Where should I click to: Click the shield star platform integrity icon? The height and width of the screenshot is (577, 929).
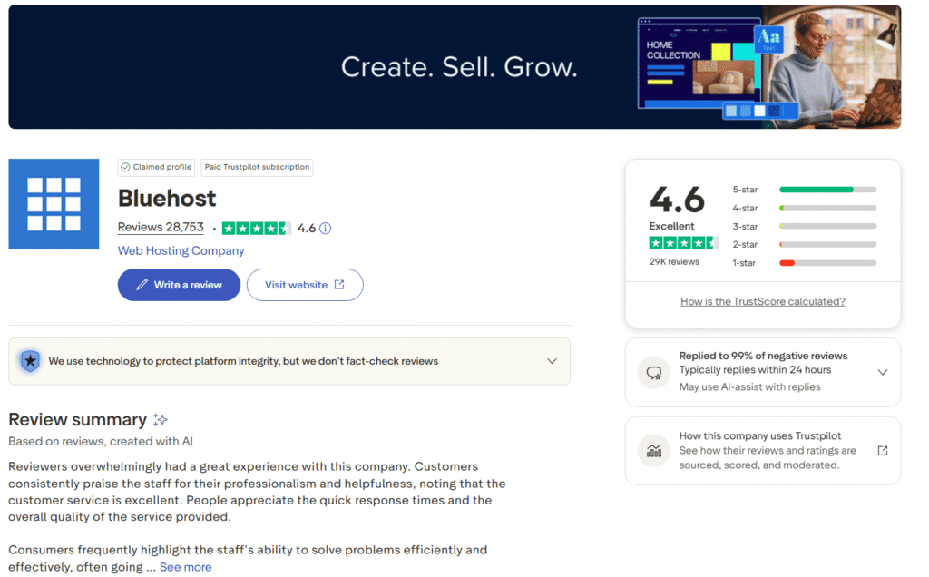point(30,361)
